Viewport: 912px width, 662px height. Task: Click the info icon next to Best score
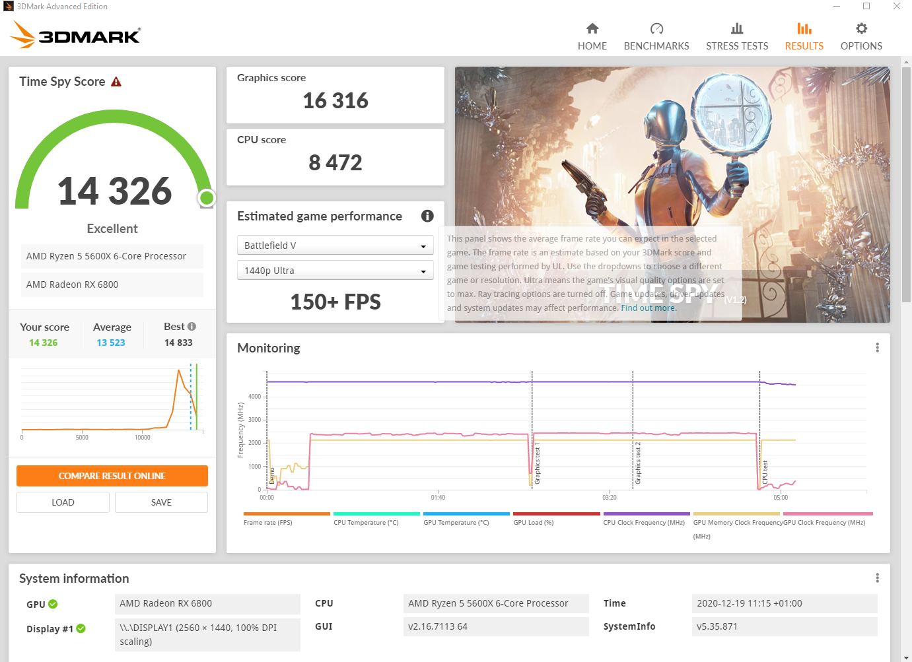click(x=192, y=326)
